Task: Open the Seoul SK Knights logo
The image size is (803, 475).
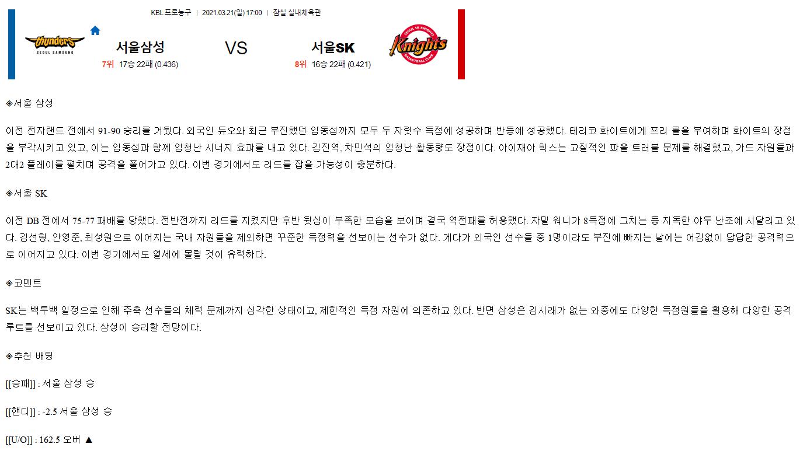Action: 419,44
